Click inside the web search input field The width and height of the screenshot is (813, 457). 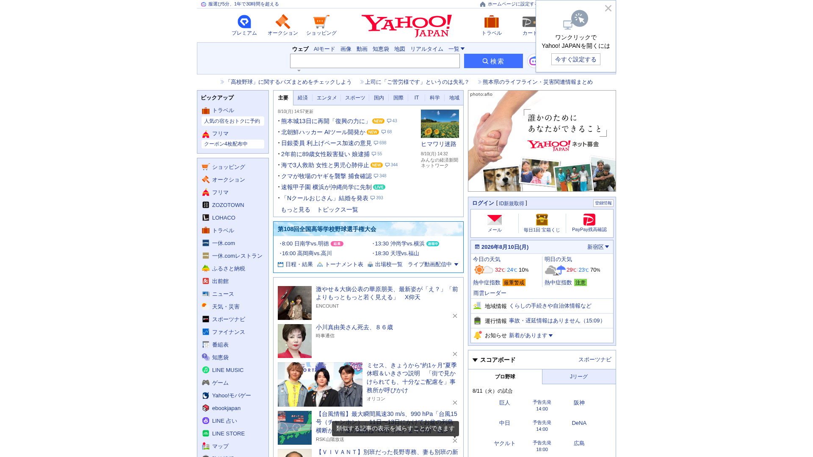click(x=375, y=61)
